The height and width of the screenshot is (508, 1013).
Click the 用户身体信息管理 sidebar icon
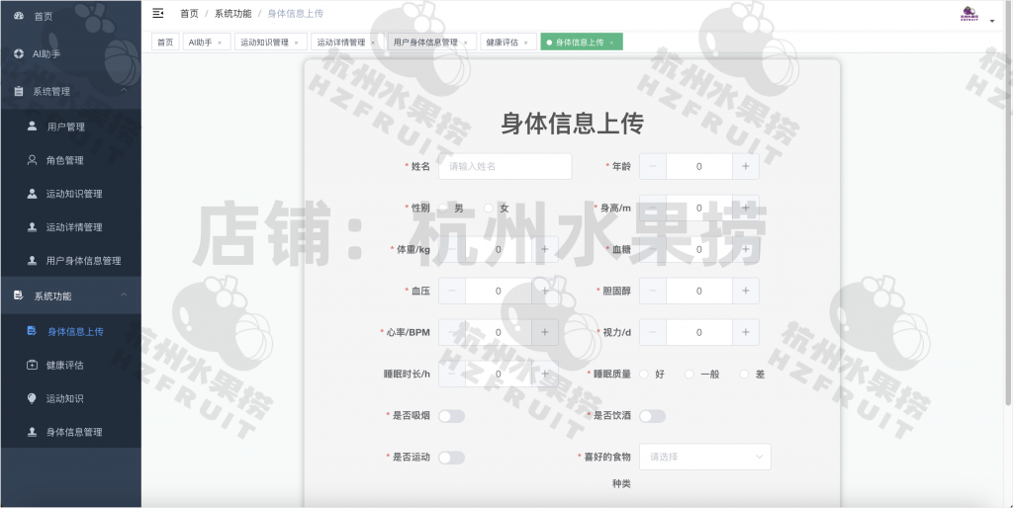[32, 261]
